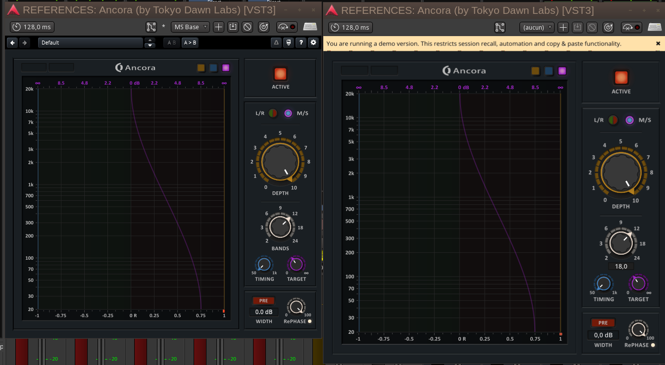Select L/R mode in left window

pos(273,113)
